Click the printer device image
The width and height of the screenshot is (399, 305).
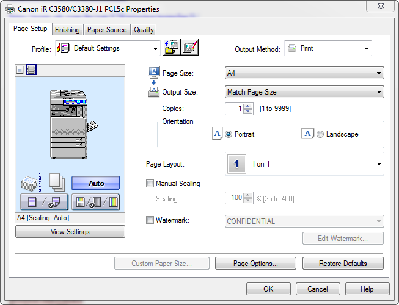[x=74, y=124]
